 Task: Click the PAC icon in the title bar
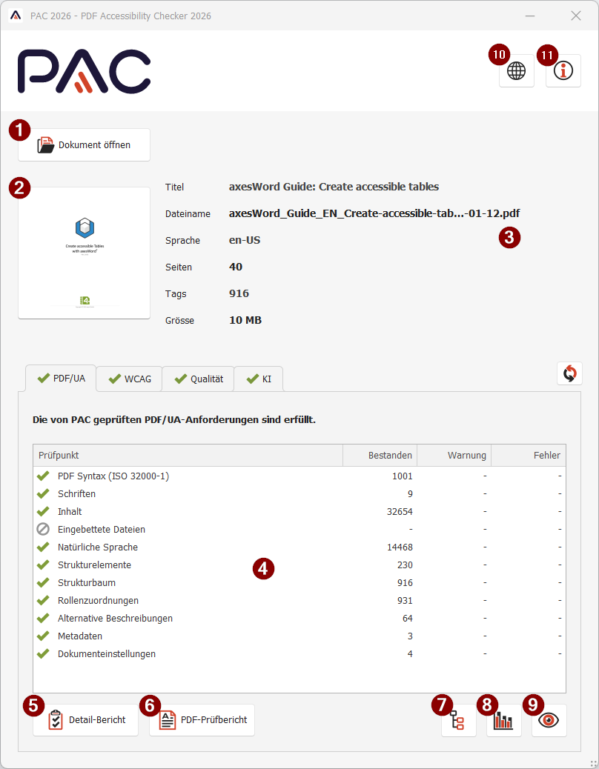(16, 15)
